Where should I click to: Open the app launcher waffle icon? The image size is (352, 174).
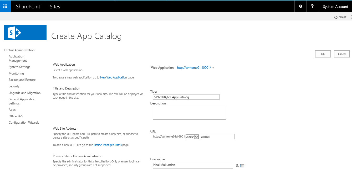click(5, 6)
